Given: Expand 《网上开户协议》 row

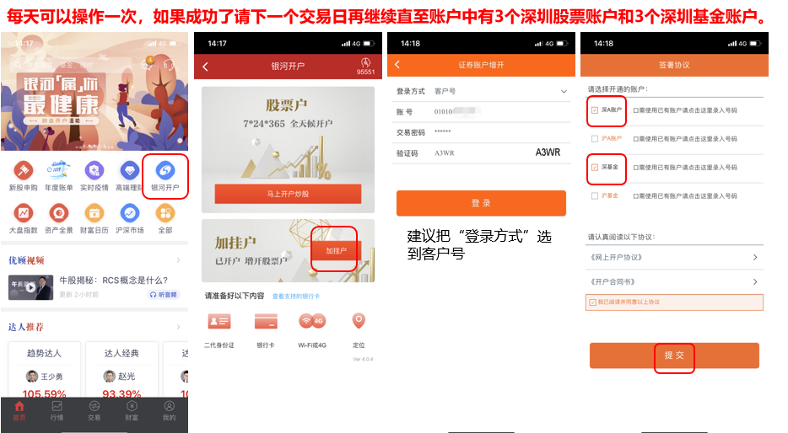Looking at the screenshot, I should pos(674,258).
